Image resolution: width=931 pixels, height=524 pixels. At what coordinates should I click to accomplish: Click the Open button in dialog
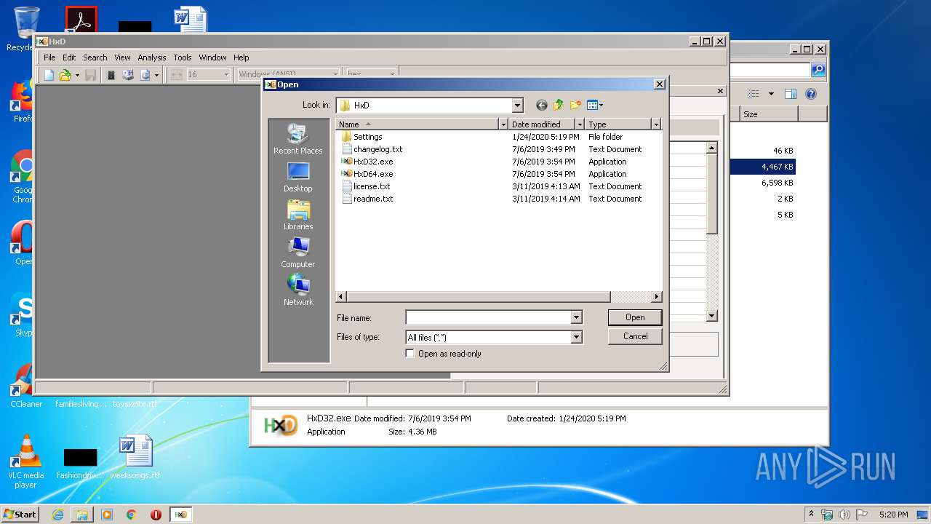click(x=635, y=317)
